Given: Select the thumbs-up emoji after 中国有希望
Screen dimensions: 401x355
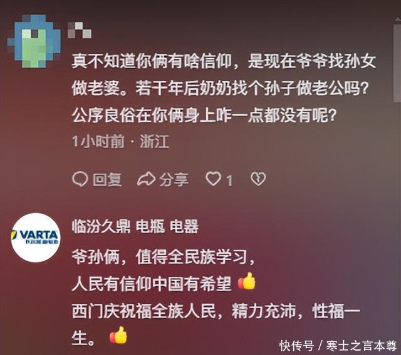Looking at the screenshot, I should [x=247, y=281].
